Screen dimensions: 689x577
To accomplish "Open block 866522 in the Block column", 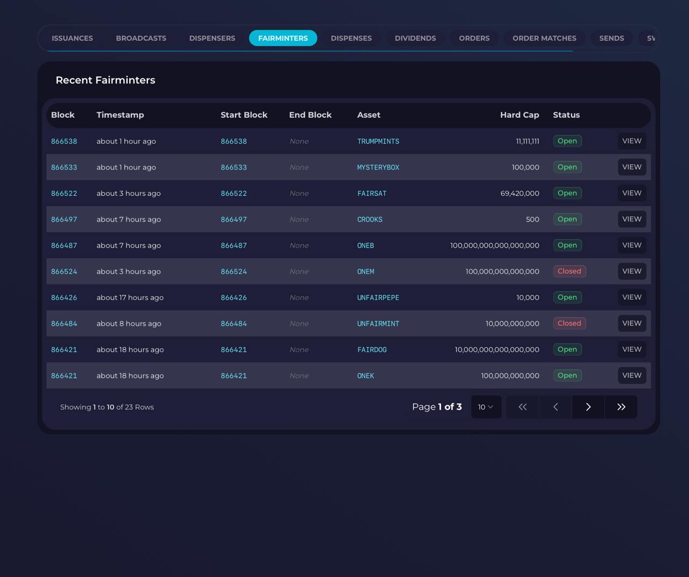I will point(64,193).
